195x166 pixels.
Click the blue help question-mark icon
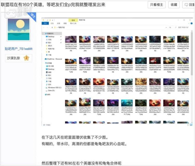click(192, 23)
